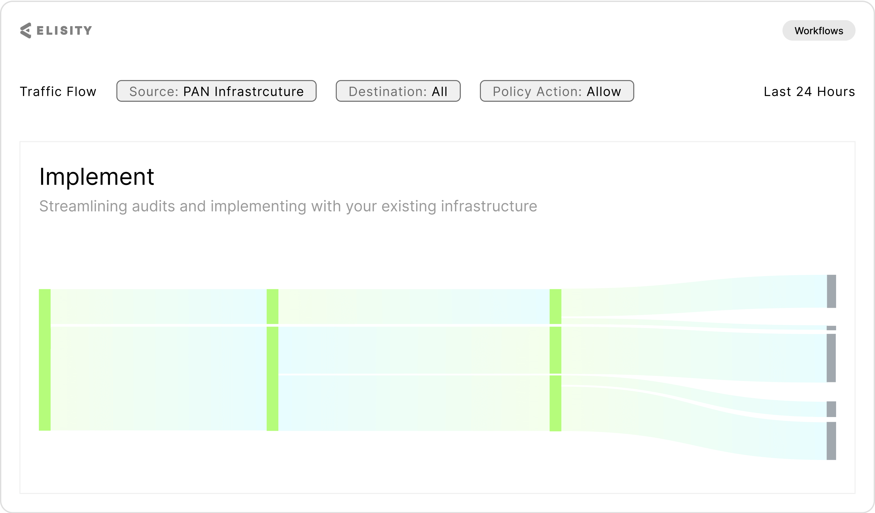Open the Destination: All filter

point(398,91)
